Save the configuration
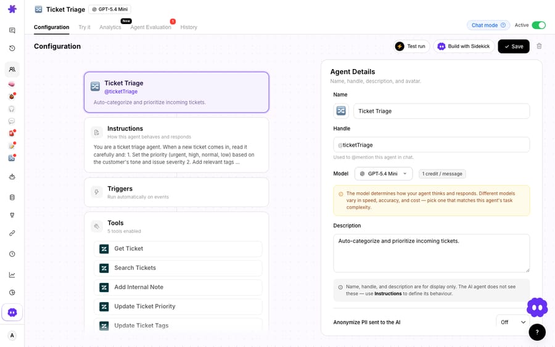This screenshot has width=555, height=347. tap(514, 46)
